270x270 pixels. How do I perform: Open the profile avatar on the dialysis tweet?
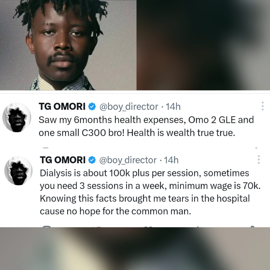tap(18, 171)
